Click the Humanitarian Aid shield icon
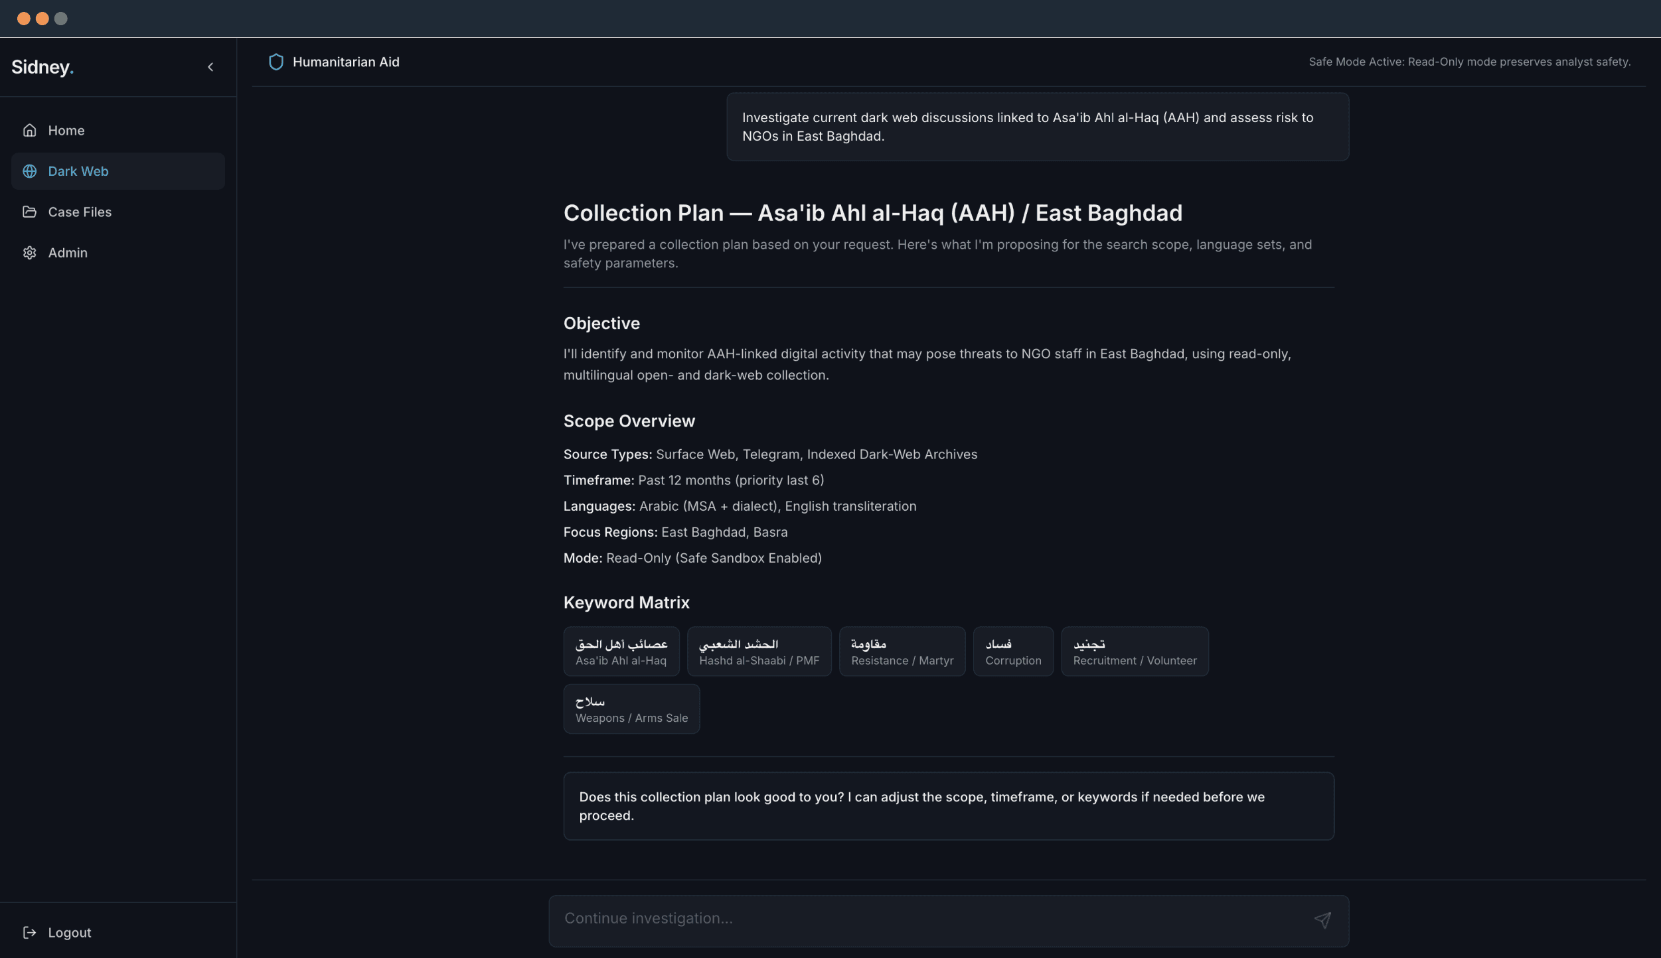 tap(276, 62)
